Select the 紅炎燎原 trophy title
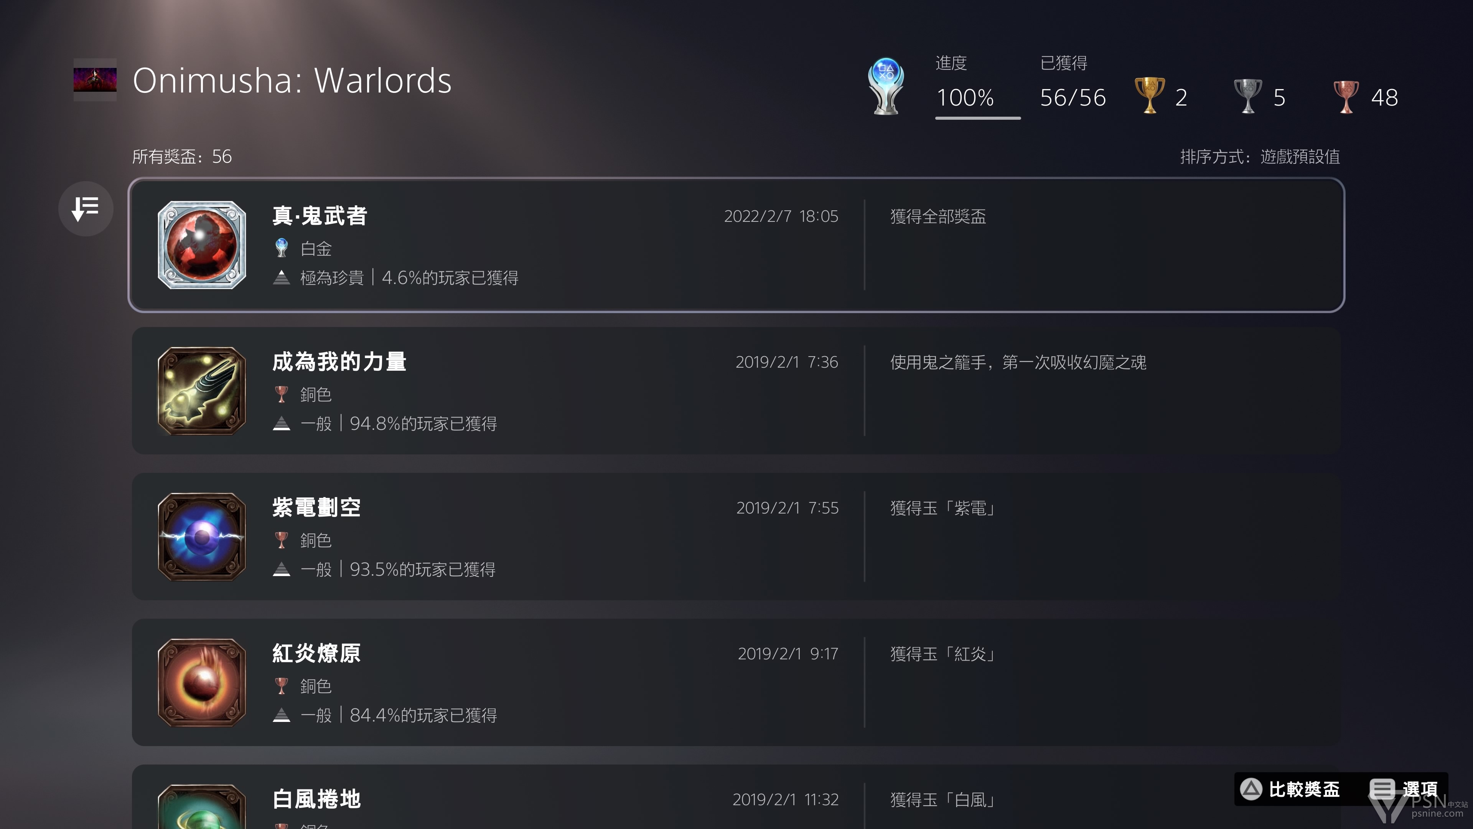Screen dimensions: 1473x829 pyautogui.click(x=316, y=653)
